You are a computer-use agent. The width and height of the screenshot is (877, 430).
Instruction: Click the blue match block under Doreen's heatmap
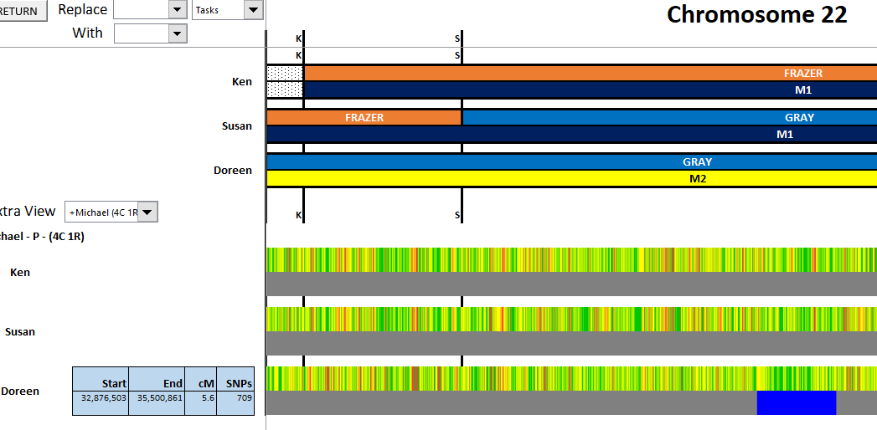point(796,402)
